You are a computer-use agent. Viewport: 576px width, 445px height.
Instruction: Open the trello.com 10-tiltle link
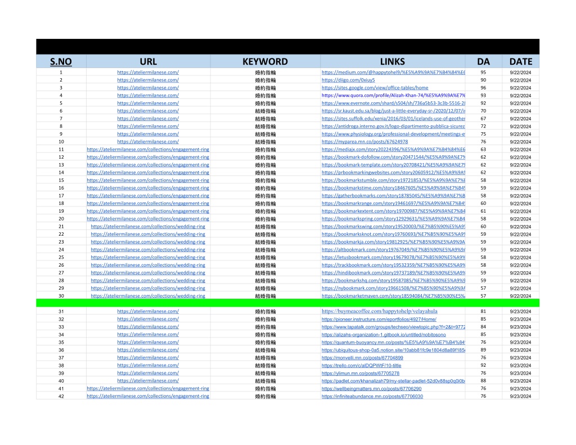tap(362, 366)
